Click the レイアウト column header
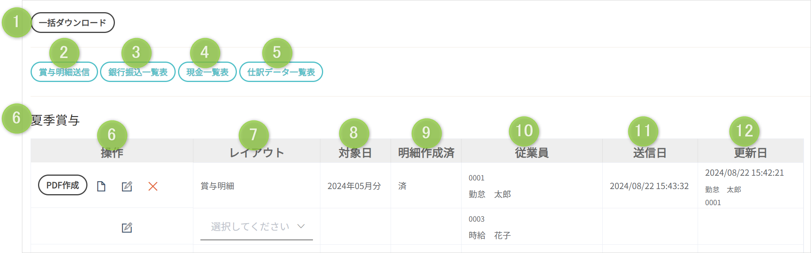Image resolution: width=811 pixels, height=253 pixels. point(256,153)
